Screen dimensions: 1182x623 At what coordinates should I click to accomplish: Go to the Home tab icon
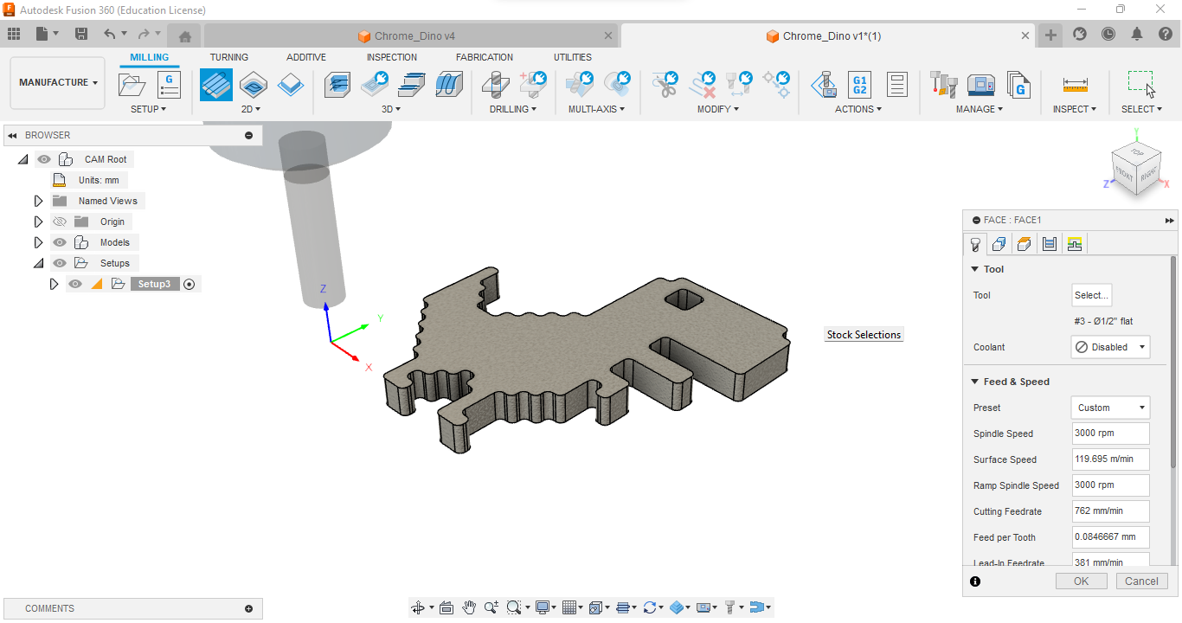pyautogui.click(x=184, y=36)
